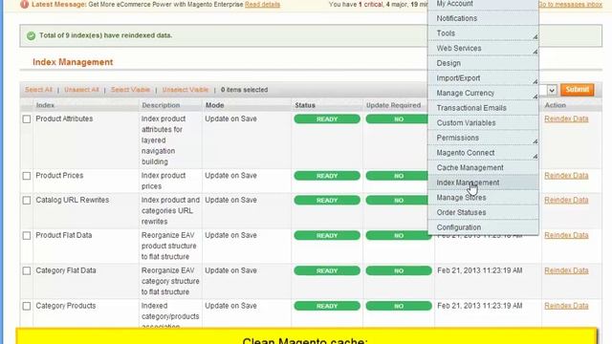The height and width of the screenshot is (344, 612).
Task: Click the Action column header
Action: click(x=555, y=105)
